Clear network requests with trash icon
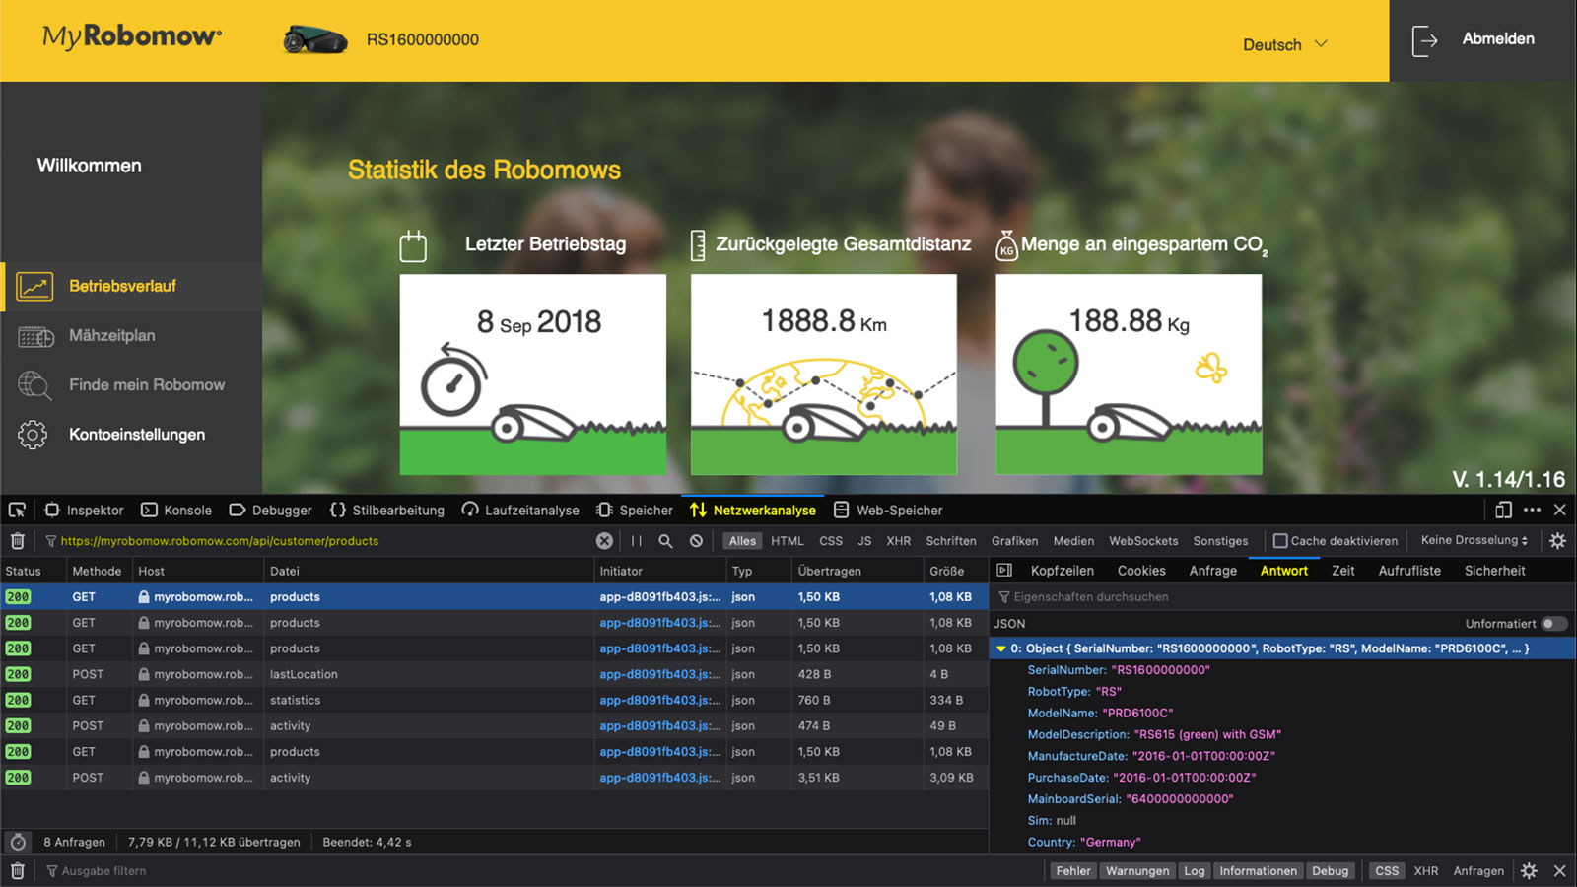This screenshot has width=1577, height=887. [x=17, y=541]
